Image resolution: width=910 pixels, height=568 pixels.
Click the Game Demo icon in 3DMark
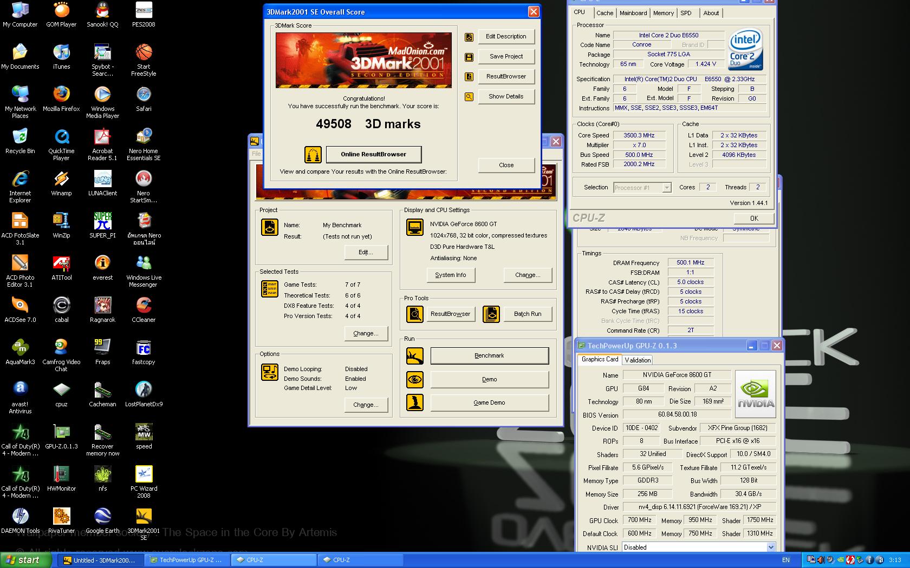(415, 403)
